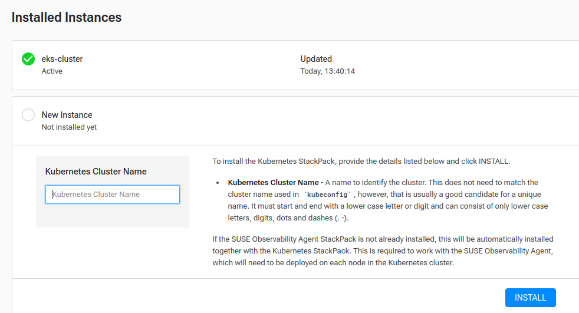Click the Installed Instances heading
This screenshot has height=313, width=579.
pos(67,18)
